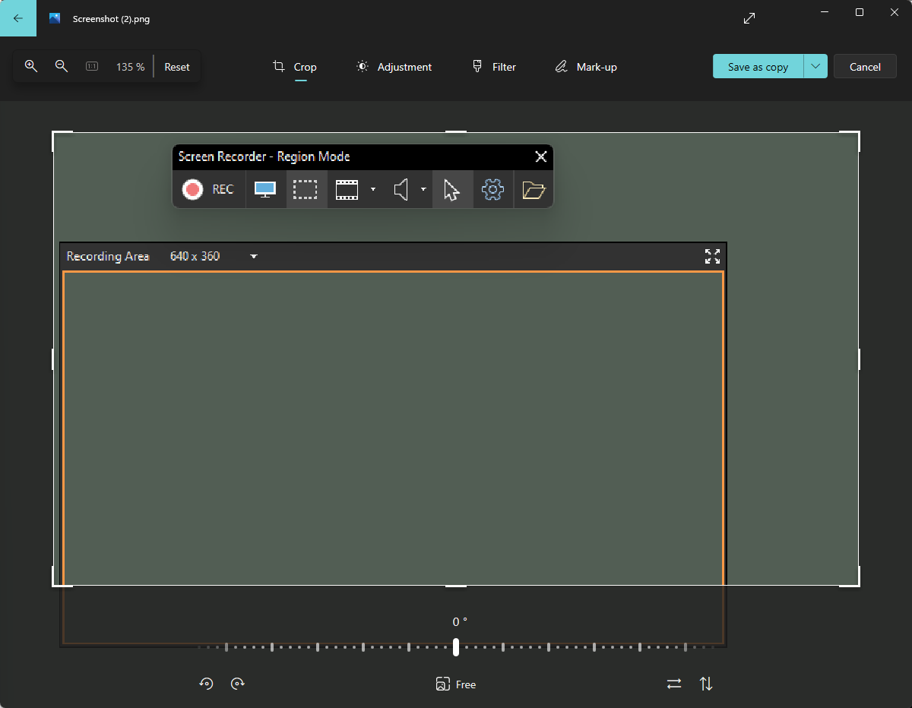
Task: Click the top-left crop corner handle
Action: 54,133
